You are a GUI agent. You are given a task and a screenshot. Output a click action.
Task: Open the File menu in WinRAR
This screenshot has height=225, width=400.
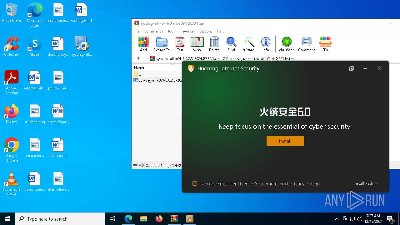tap(137, 31)
